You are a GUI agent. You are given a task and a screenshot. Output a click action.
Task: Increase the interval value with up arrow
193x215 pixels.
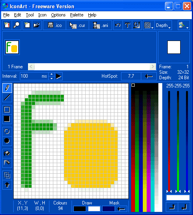coord(52,74)
